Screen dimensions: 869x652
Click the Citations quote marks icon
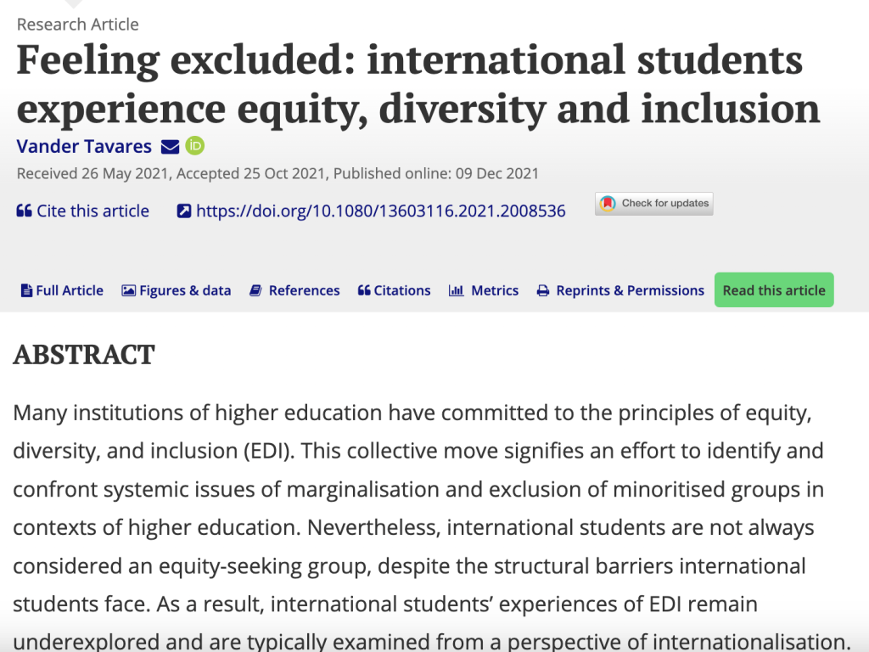[364, 290]
